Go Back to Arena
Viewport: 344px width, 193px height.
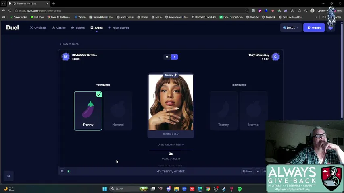[69, 44]
